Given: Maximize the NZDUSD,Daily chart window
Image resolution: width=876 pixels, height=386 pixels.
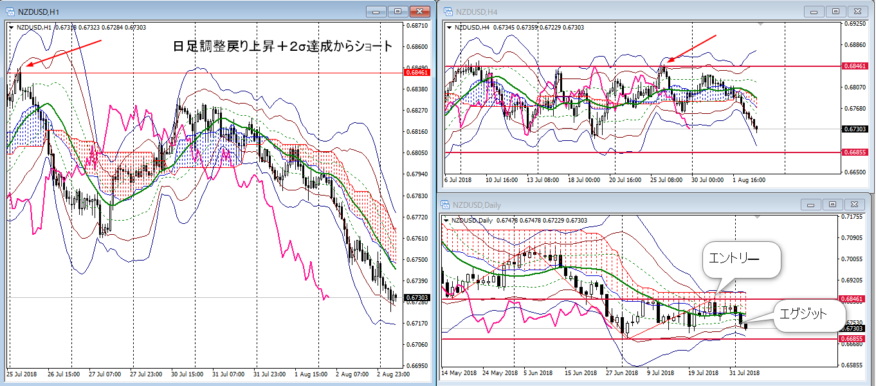Looking at the screenshot, I should 832,205.
